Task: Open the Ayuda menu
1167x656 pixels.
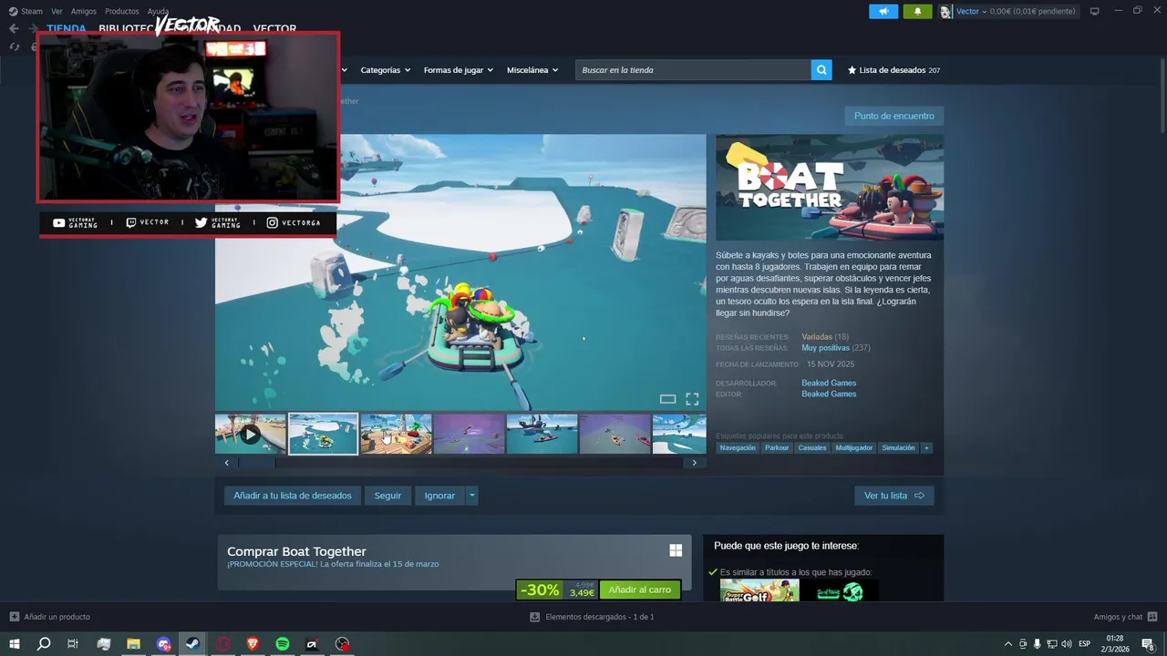Action: point(158,11)
